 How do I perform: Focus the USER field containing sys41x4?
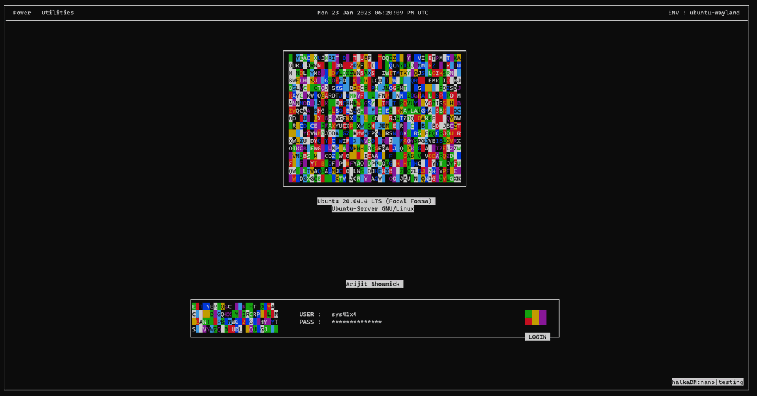pos(344,314)
